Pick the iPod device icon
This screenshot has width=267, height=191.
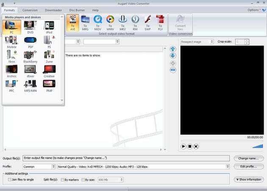coord(49,27)
